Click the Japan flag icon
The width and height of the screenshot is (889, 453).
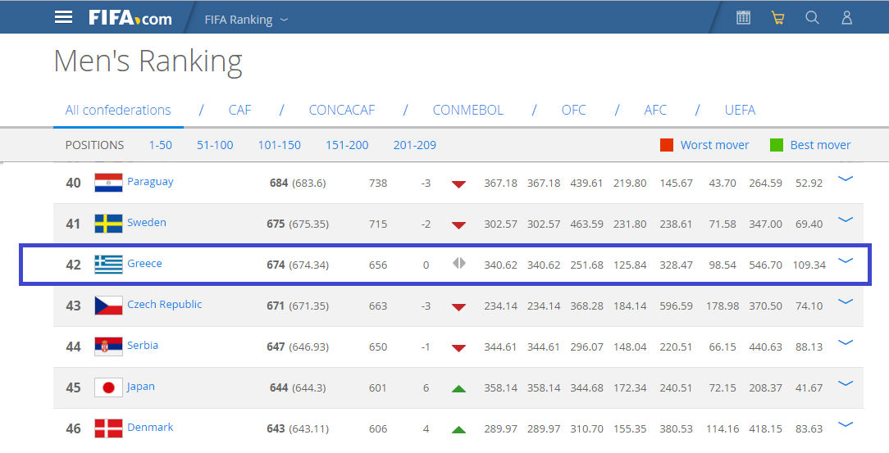pyautogui.click(x=108, y=387)
